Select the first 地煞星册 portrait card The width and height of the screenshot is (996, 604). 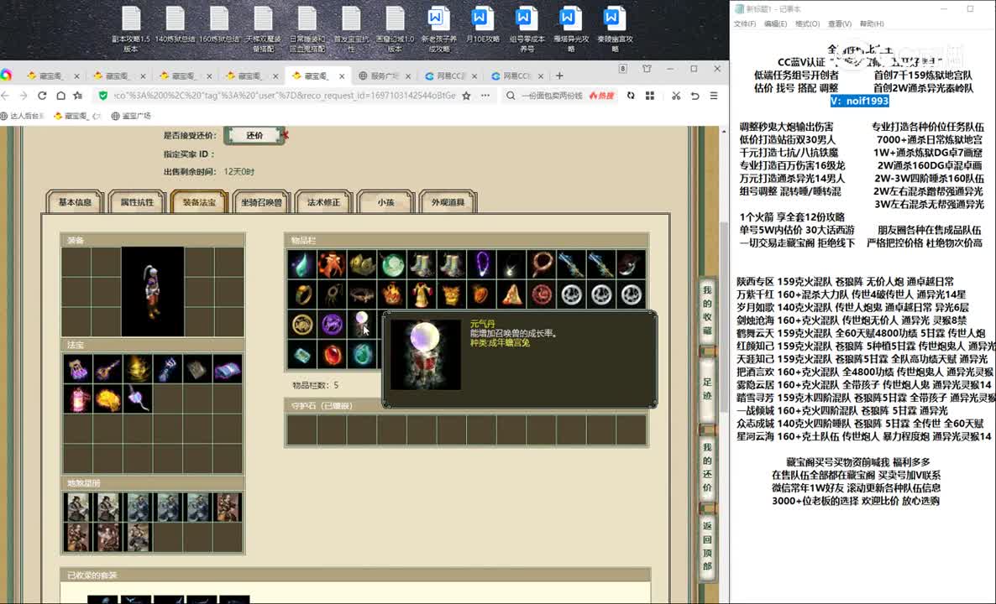(78, 508)
